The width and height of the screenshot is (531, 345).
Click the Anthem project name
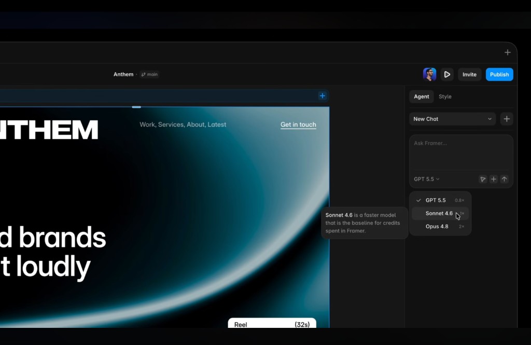click(x=123, y=74)
